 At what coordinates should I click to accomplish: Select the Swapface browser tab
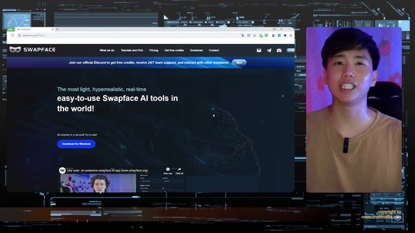pos(35,29)
